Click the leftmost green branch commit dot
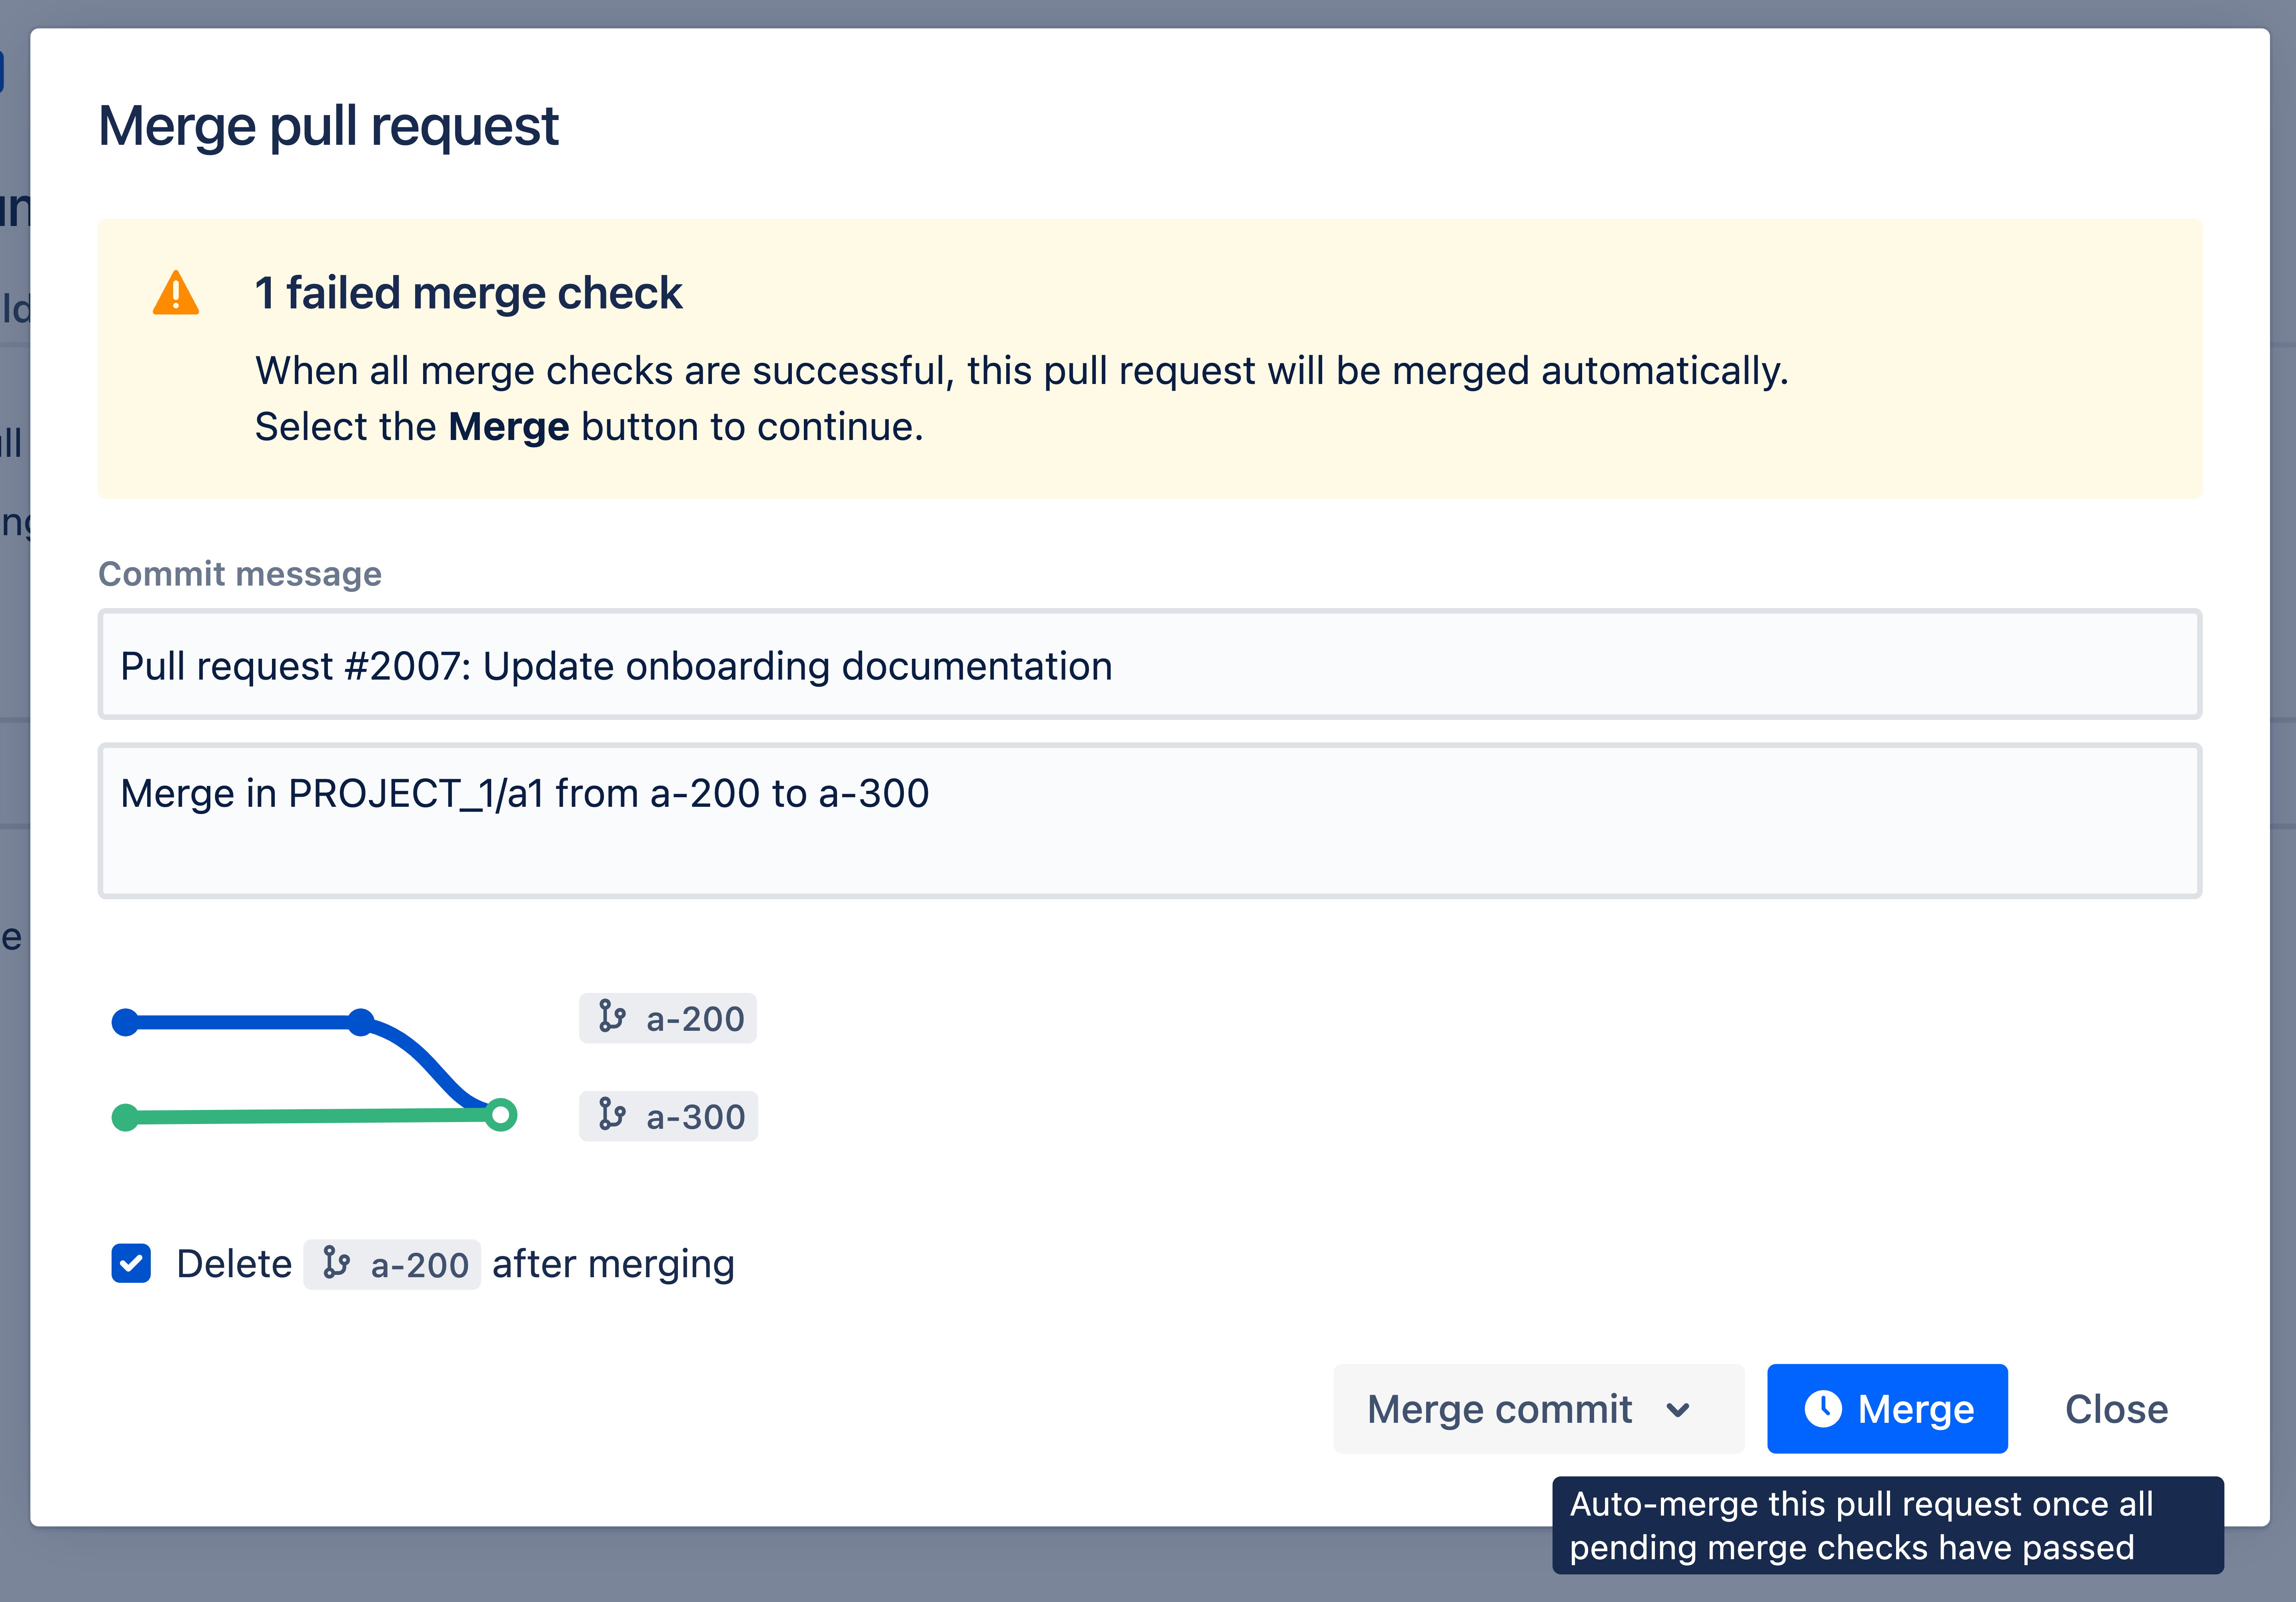The image size is (2296, 1602). click(x=125, y=1117)
